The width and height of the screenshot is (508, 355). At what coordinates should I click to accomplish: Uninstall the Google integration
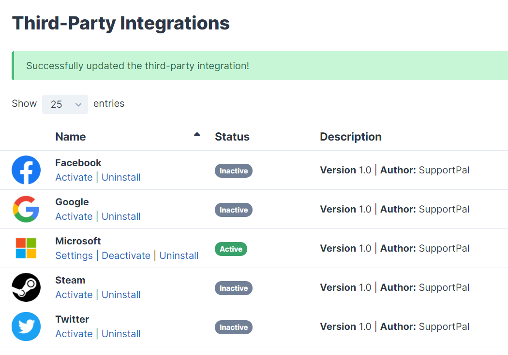click(x=121, y=216)
